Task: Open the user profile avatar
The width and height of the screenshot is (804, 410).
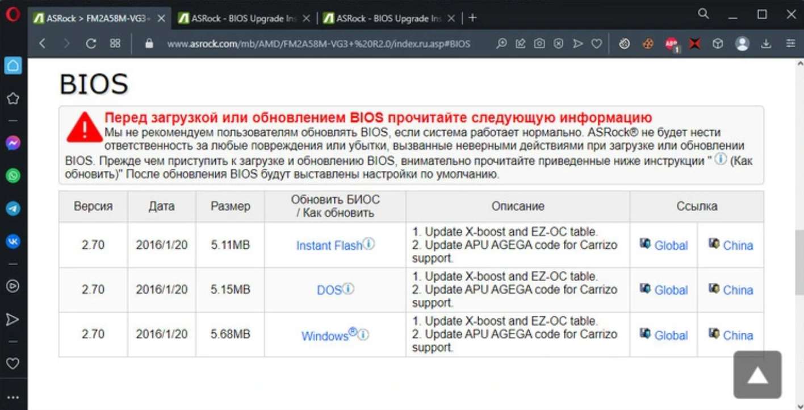Action: coord(742,44)
